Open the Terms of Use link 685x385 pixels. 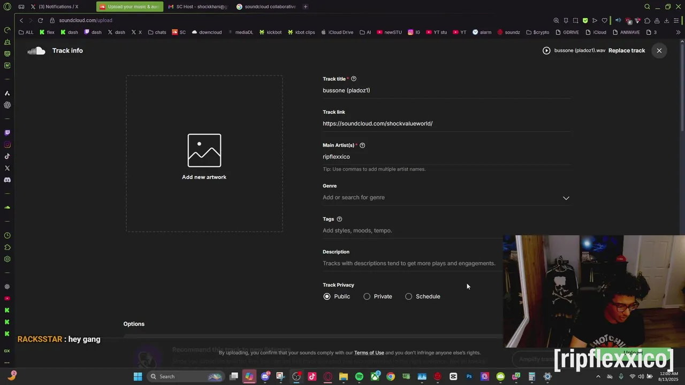pos(369,353)
